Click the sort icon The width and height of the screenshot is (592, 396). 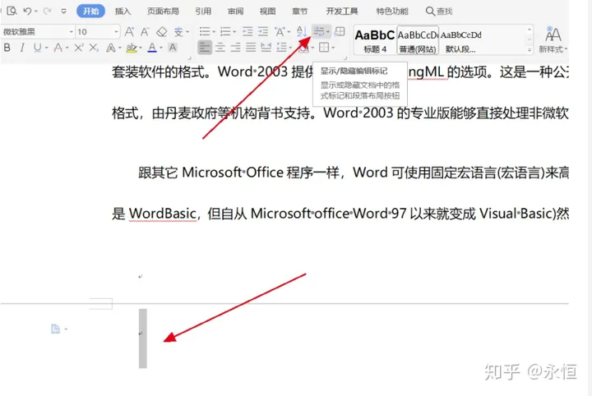(301, 32)
